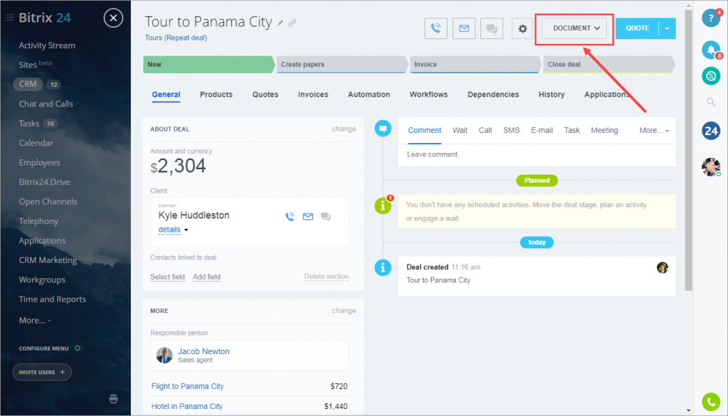Click the Leave comment input field
Screen dimensions: 728x416
tap(537, 155)
